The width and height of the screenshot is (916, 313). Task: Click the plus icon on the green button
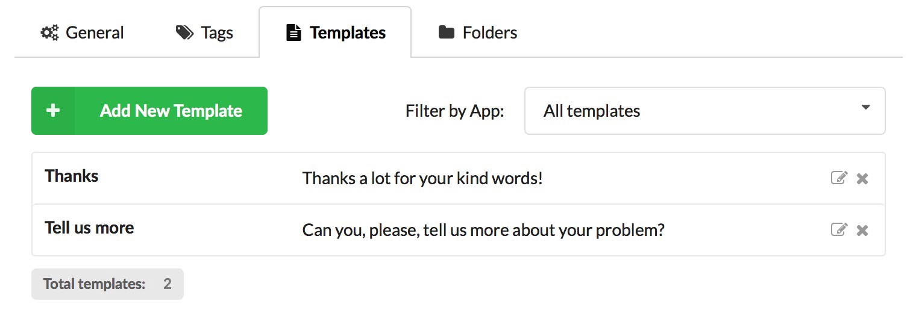(x=53, y=111)
